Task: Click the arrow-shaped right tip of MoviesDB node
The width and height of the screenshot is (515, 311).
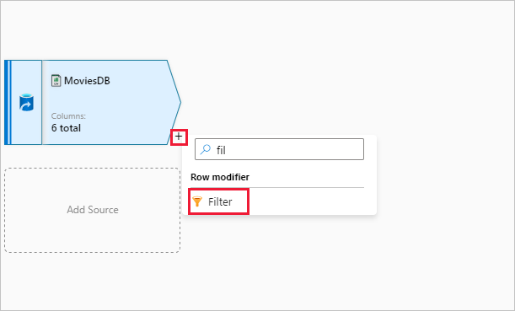Action: coord(174,103)
